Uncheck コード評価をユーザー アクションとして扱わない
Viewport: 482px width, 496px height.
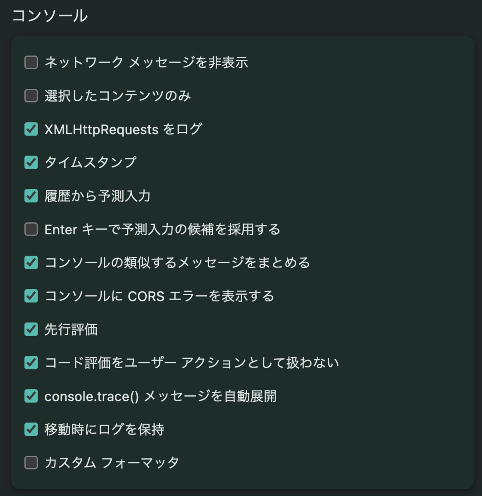pyautogui.click(x=31, y=362)
